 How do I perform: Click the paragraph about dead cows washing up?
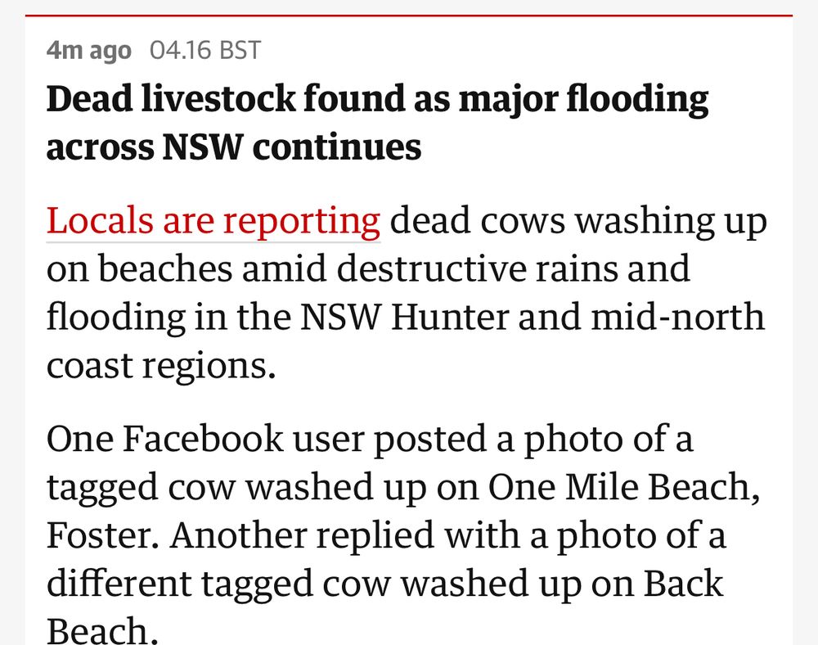(407, 293)
